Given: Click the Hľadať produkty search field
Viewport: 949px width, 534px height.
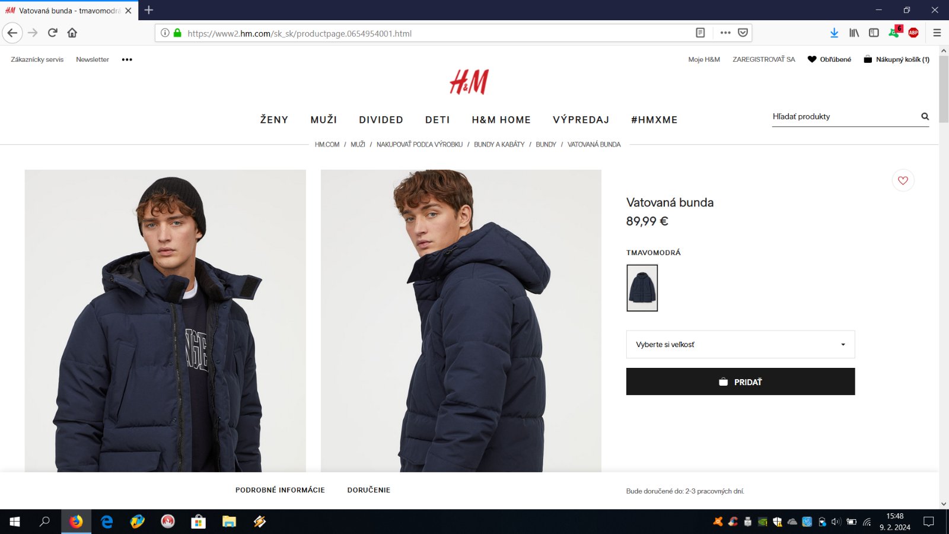Looking at the screenshot, I should coord(845,116).
